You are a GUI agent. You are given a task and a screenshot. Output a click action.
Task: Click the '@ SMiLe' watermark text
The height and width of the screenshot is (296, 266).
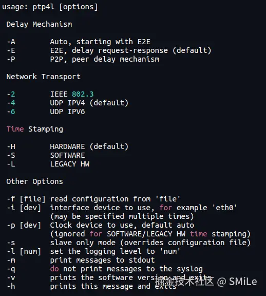[x=237, y=282]
